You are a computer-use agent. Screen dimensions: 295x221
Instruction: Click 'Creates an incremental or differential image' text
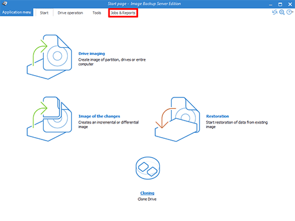pos(109,125)
